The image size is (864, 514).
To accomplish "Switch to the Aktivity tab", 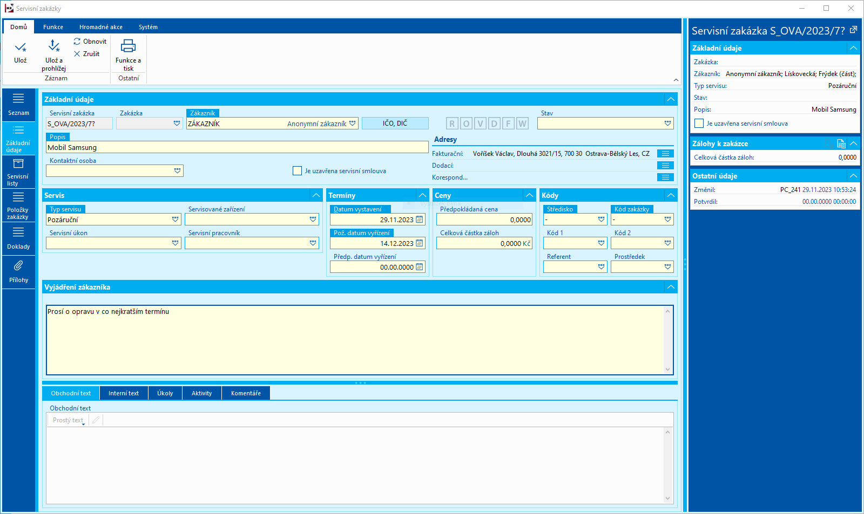I will 201,393.
